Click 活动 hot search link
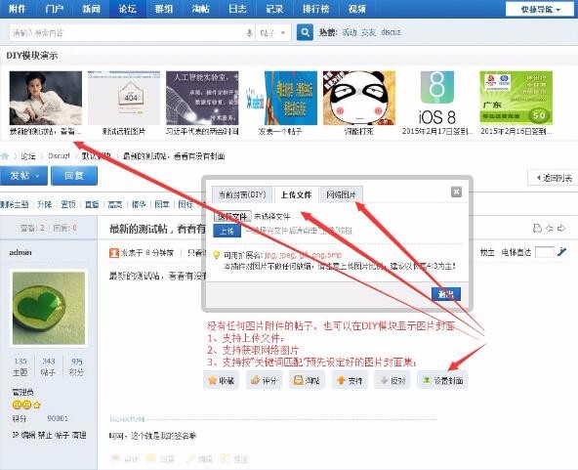Screen dimensions: 578x470 [x=350, y=32]
